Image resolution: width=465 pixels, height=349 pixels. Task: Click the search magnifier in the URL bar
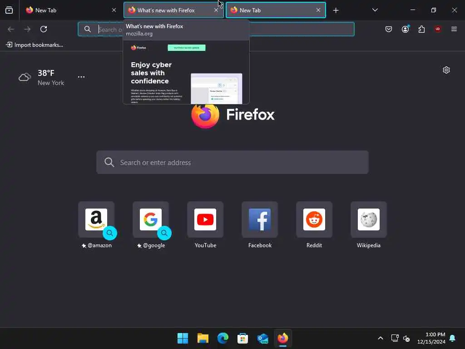88,29
